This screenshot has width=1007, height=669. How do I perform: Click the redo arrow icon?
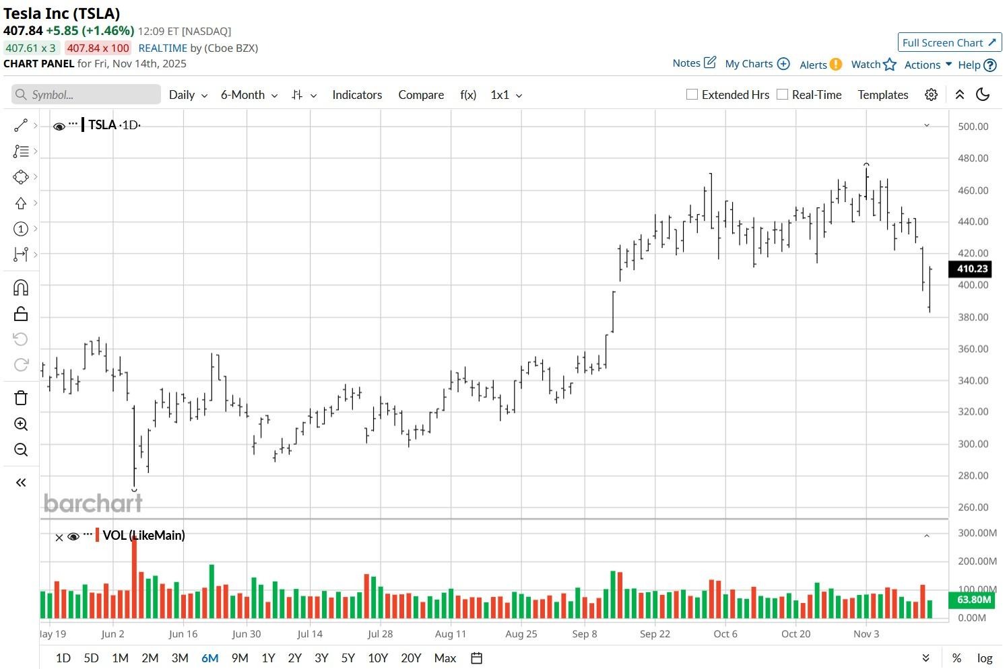21,365
